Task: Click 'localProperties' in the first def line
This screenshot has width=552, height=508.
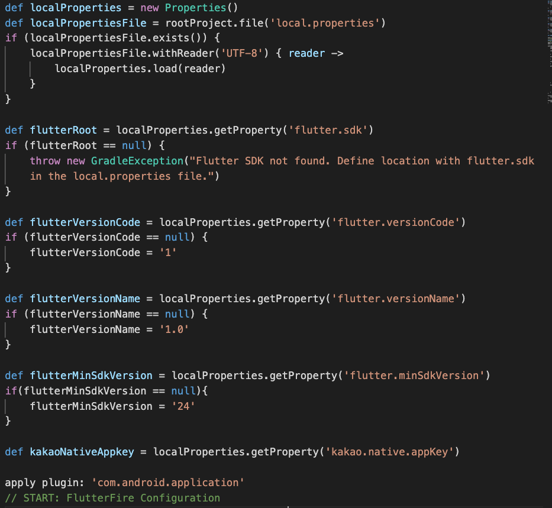Action: point(76,7)
